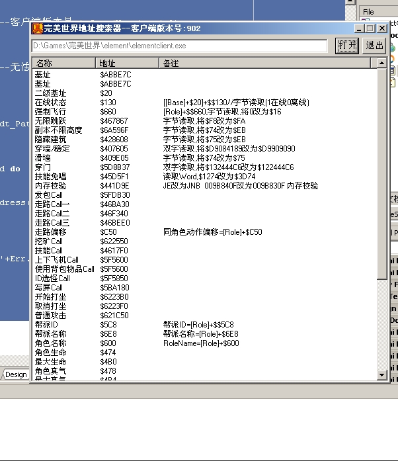Select the 技能Call row
Image resolution: width=398 pixels, height=473 pixels.
(x=204, y=251)
